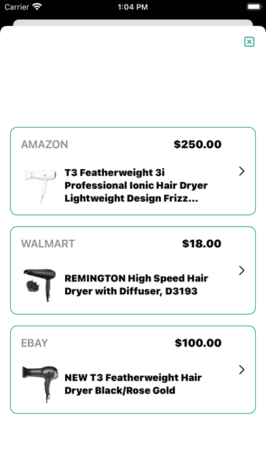Select NEW T3 Featherweight Hair Dryer title
Image resolution: width=266 pixels, height=473 pixels.
point(133,384)
